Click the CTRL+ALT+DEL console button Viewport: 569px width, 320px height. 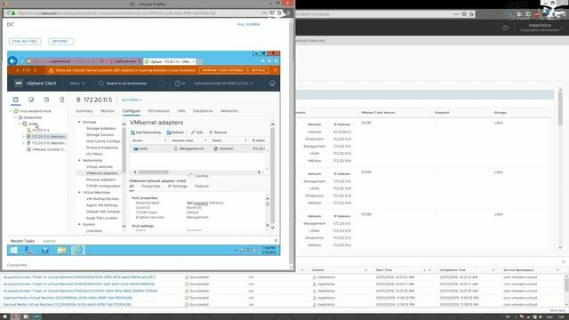(25, 42)
